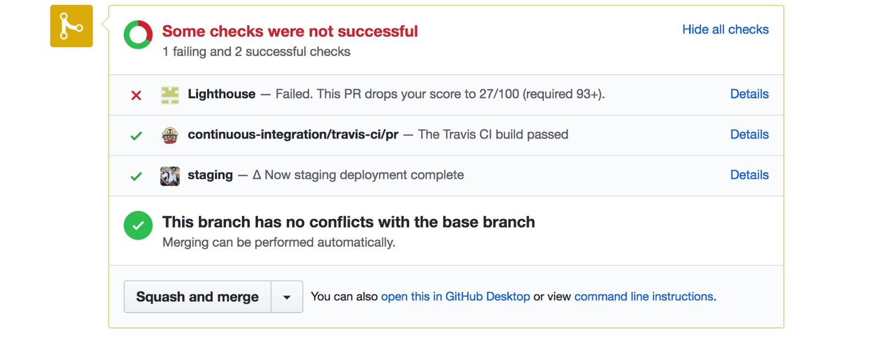Open the merge method dropdown arrow
The image size is (880, 340).
(287, 297)
